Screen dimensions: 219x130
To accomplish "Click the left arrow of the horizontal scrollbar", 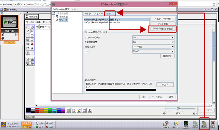I will click(x=37, y=105).
